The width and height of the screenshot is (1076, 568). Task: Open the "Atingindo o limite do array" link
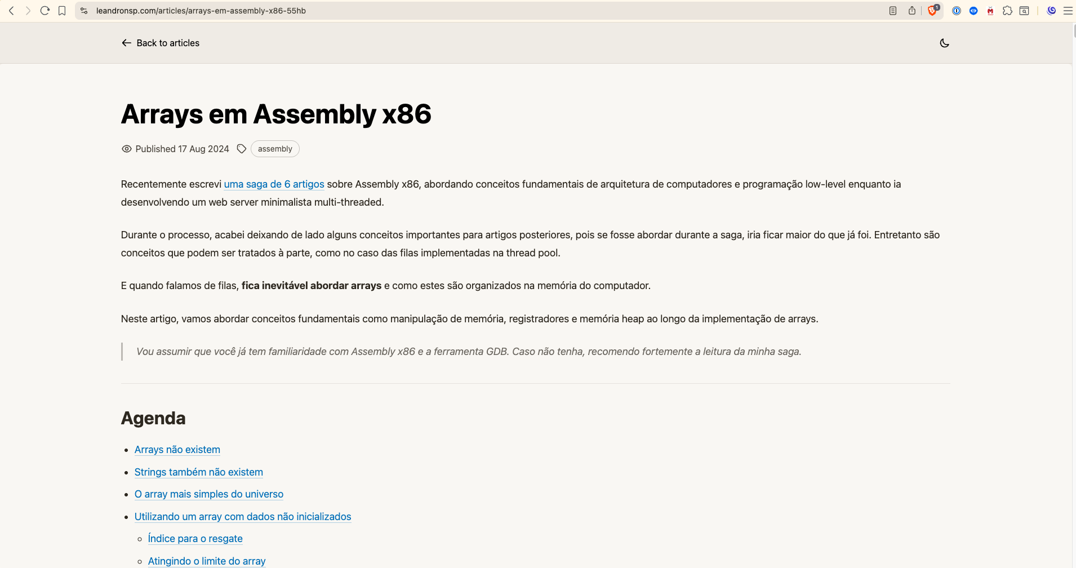click(x=206, y=561)
